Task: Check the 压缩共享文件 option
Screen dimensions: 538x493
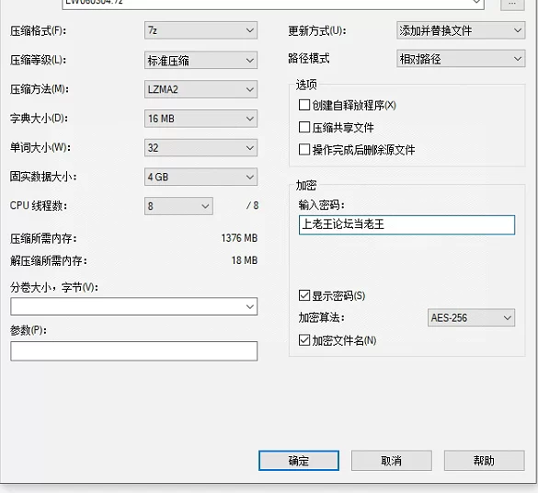Action: (x=304, y=127)
